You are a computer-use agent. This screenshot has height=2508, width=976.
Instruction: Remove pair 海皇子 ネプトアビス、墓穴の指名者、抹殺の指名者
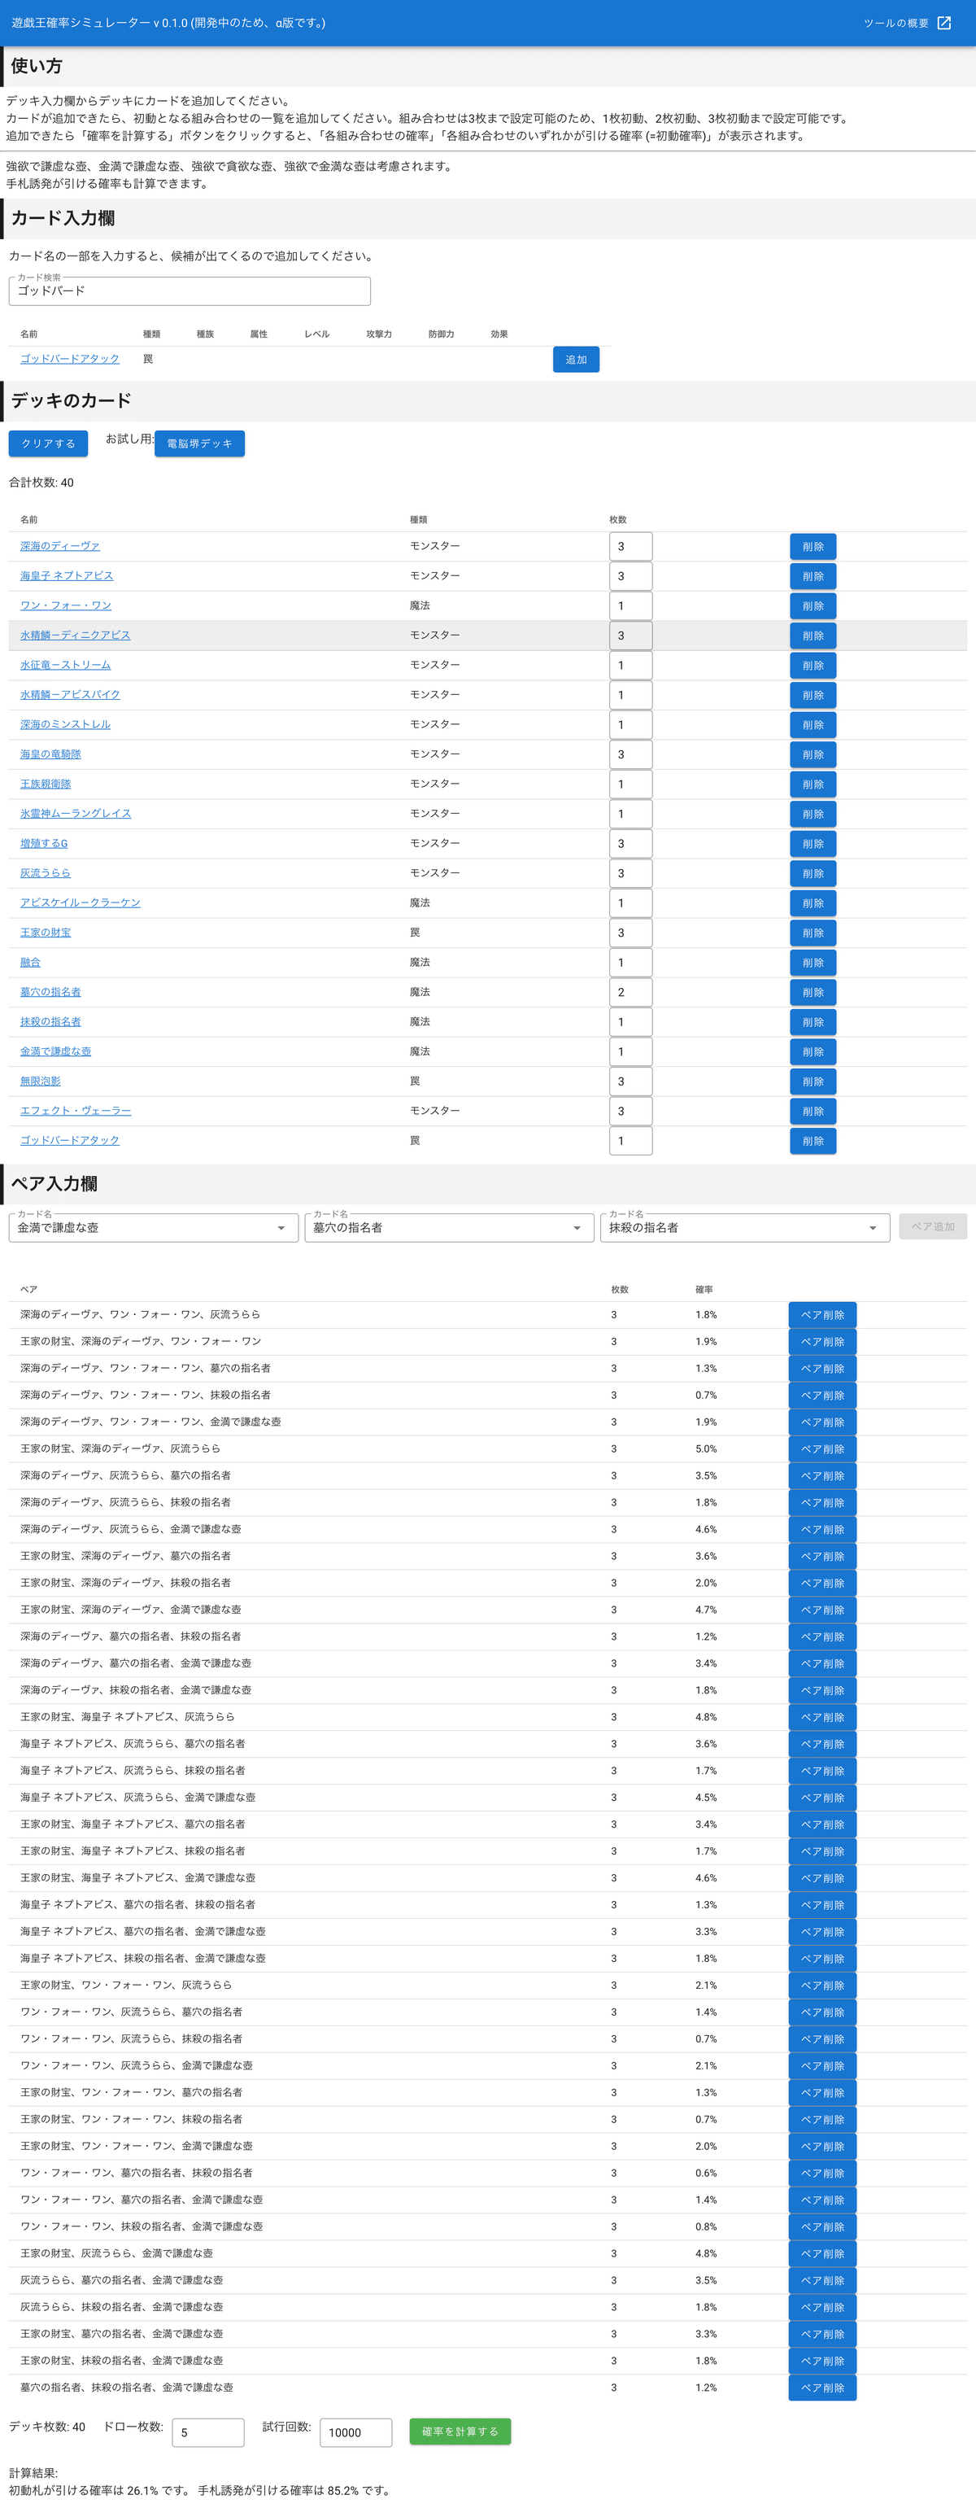(822, 1905)
